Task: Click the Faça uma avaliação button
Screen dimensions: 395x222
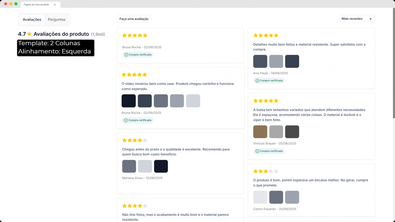Action: [134, 19]
